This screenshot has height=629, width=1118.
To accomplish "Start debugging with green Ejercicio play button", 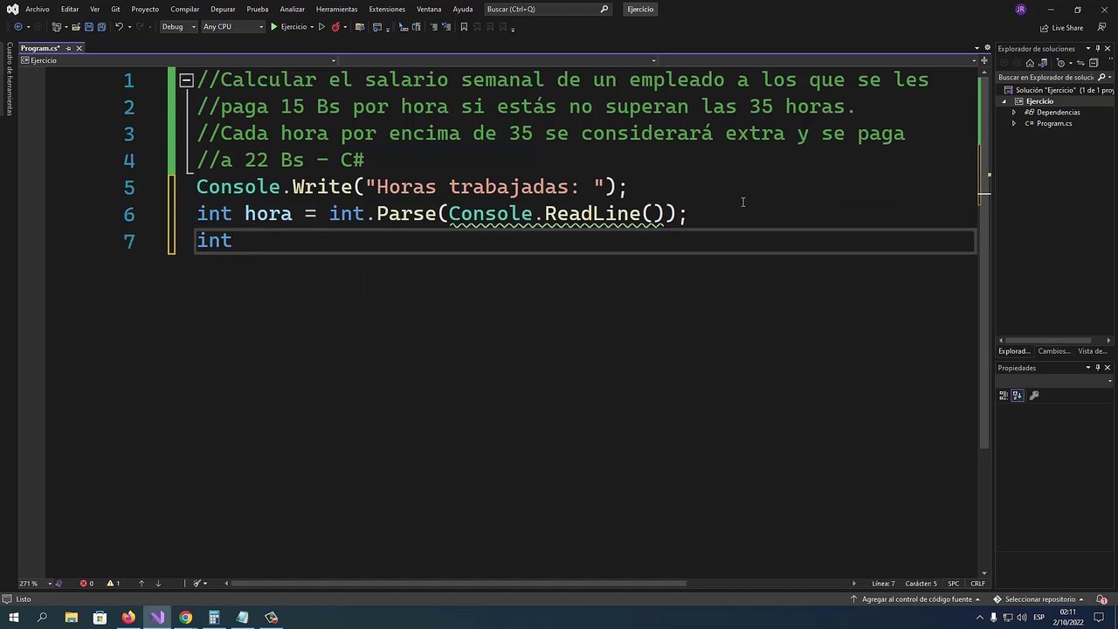I will [288, 27].
